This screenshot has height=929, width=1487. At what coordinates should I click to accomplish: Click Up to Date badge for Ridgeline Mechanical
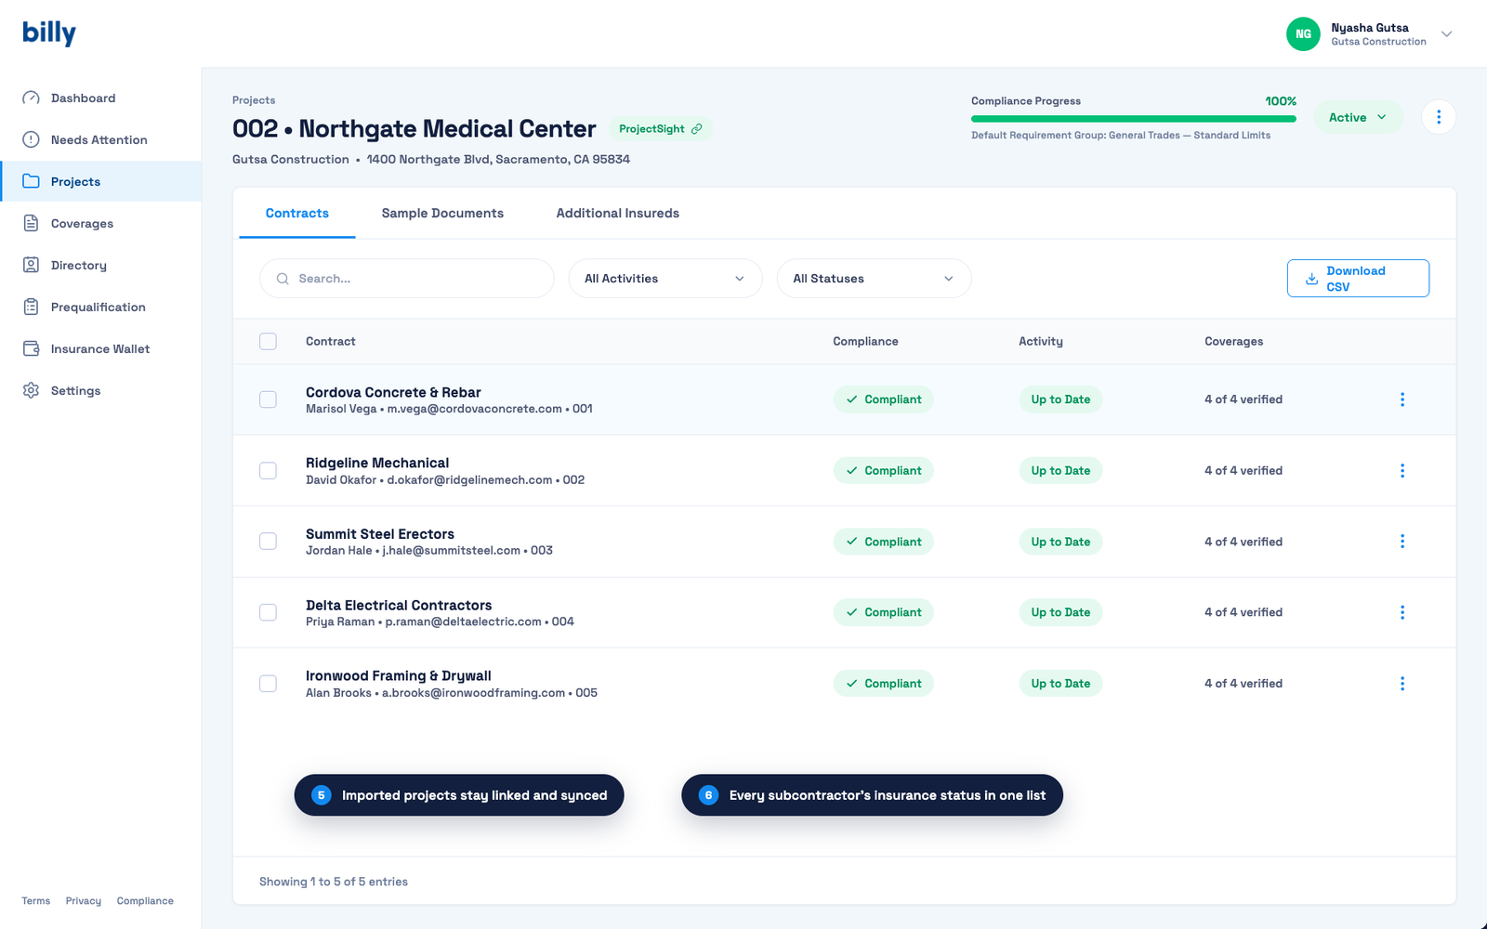tap(1060, 471)
